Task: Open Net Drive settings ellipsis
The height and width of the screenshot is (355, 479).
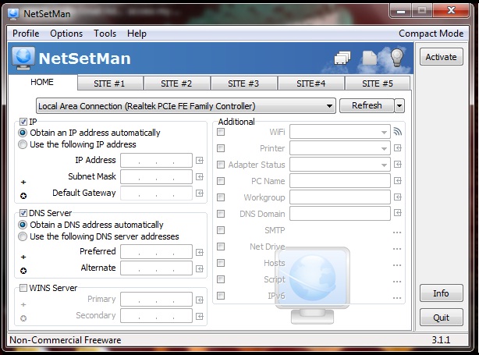Action: click(x=397, y=249)
